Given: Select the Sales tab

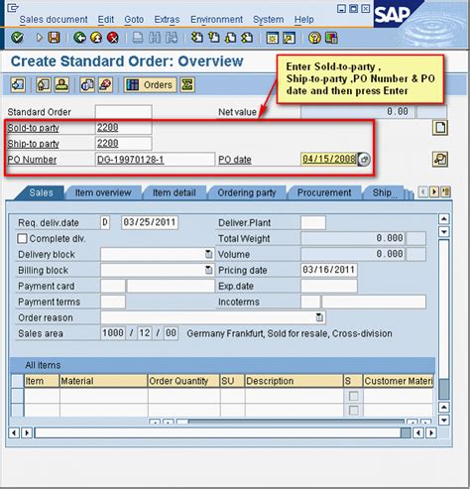Looking at the screenshot, I should point(41,192).
